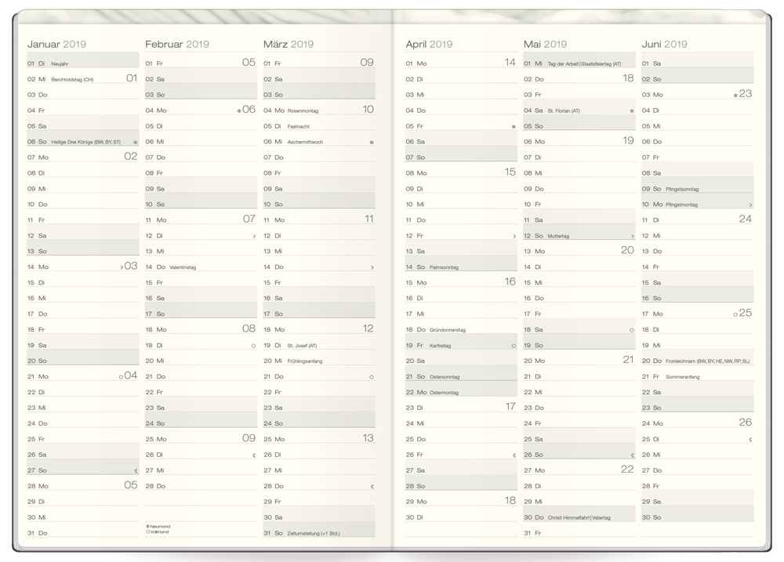Click the Karfreitag entry on April 19

pos(439,346)
